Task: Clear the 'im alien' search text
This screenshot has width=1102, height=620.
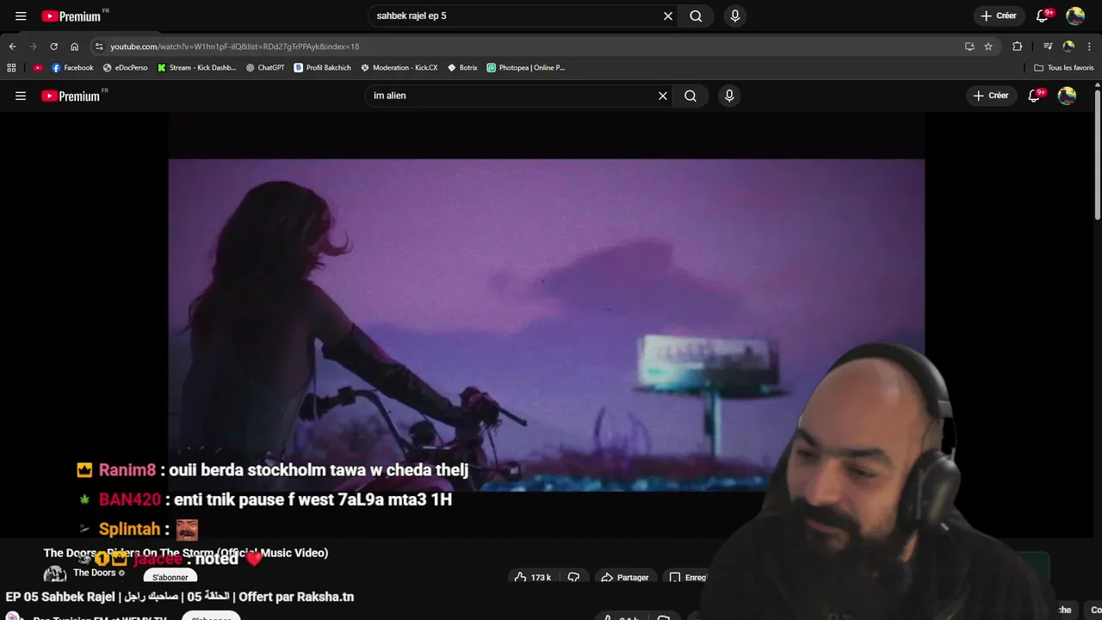Action: [663, 96]
